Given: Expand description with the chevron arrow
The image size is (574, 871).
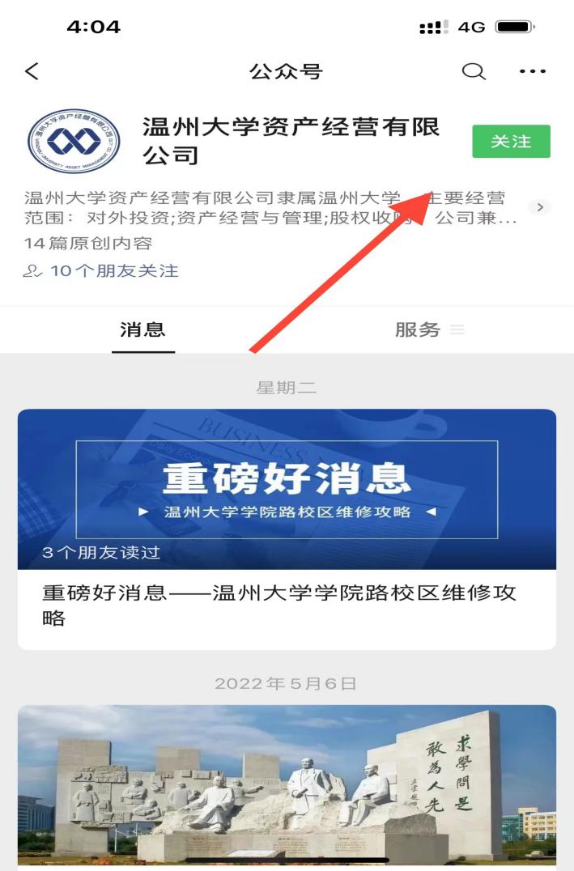Looking at the screenshot, I should pyautogui.click(x=539, y=207).
